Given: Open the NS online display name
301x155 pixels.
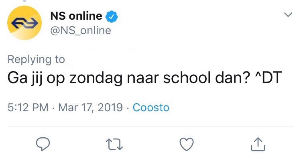Looking at the screenshot, I should pyautogui.click(x=76, y=16).
